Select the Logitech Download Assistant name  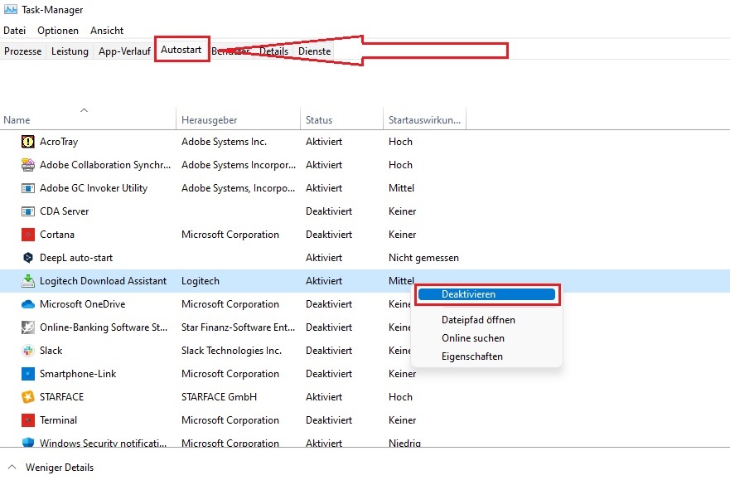coord(103,281)
